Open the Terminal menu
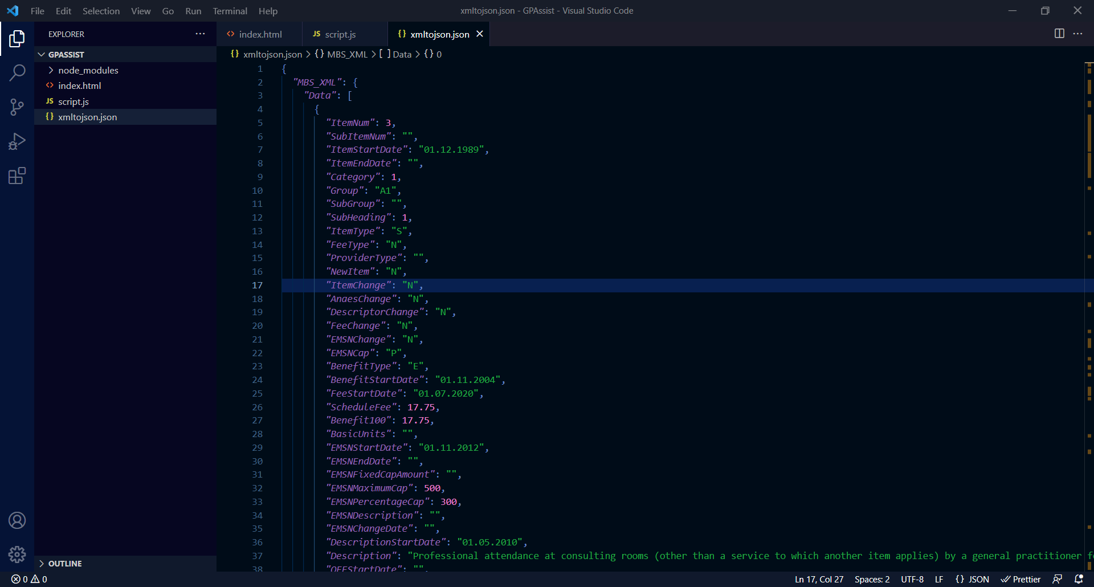The height and width of the screenshot is (587, 1094). 230,11
